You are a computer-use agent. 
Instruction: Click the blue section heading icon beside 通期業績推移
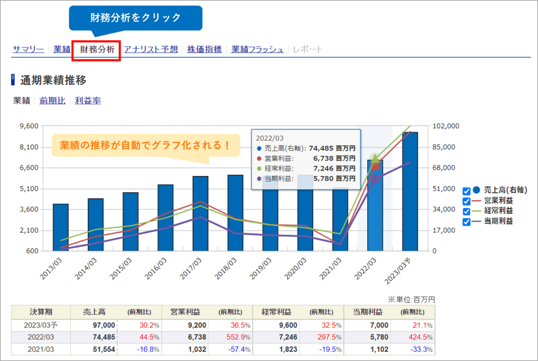click(x=13, y=80)
